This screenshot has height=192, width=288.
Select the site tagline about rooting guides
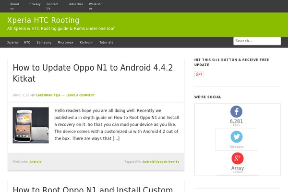(61, 28)
